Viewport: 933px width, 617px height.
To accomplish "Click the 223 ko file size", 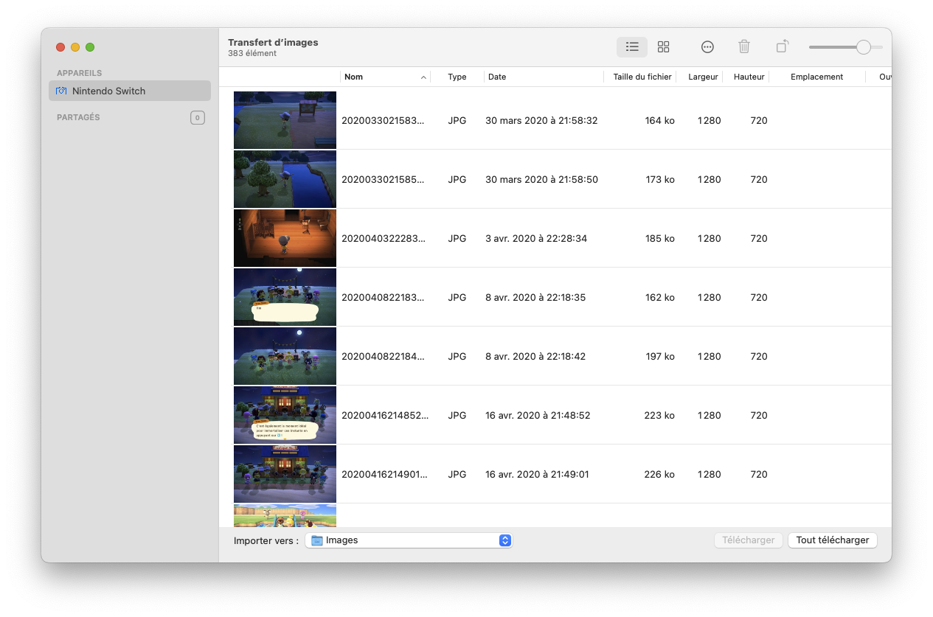I will (x=659, y=415).
